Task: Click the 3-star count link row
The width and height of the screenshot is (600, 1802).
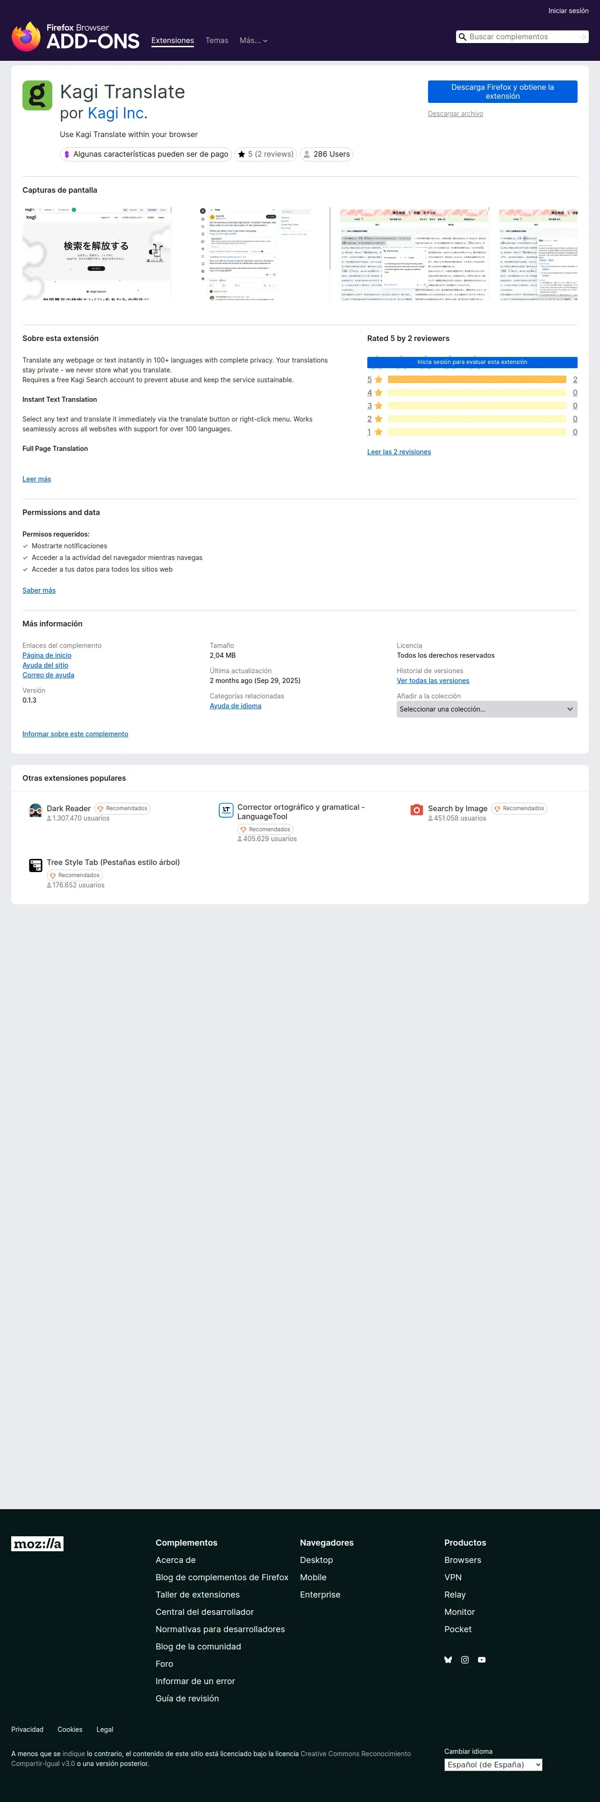Action: point(472,406)
